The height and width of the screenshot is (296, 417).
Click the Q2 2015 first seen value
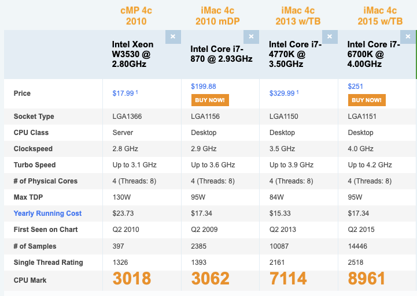point(361,230)
